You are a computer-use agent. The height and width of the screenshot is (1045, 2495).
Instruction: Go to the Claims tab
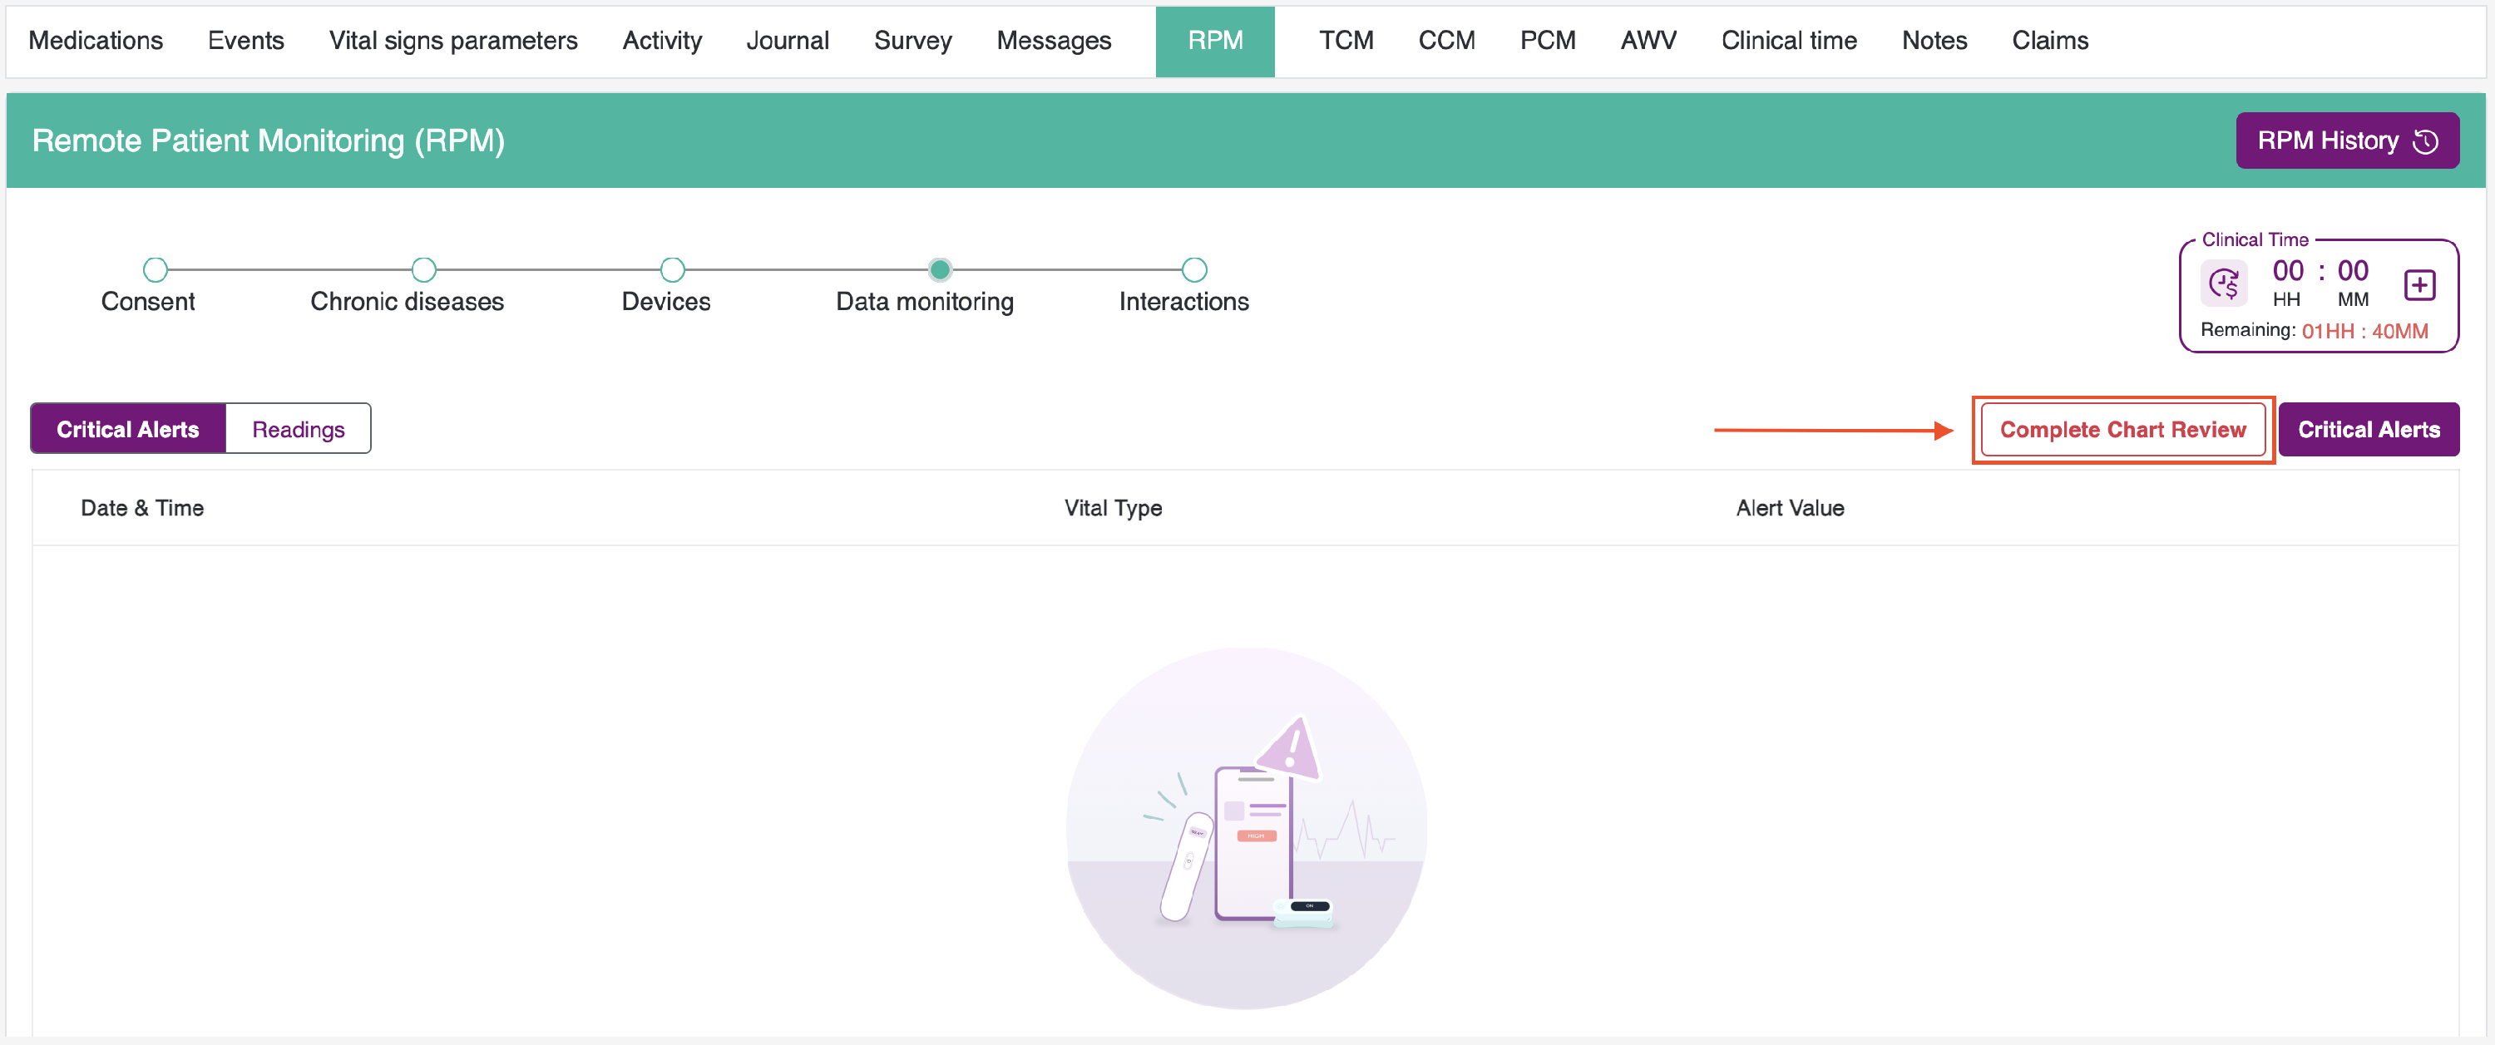[x=2049, y=41]
